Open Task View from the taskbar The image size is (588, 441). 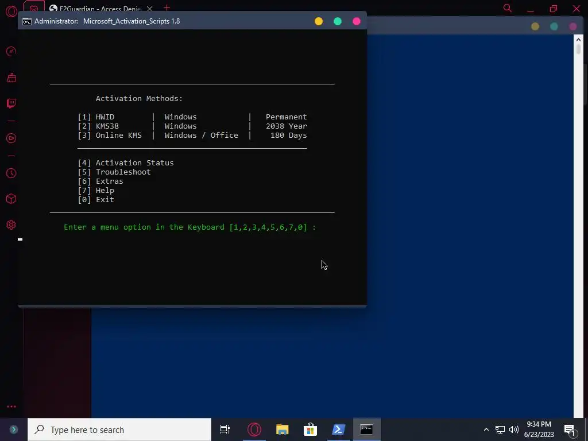(x=225, y=430)
